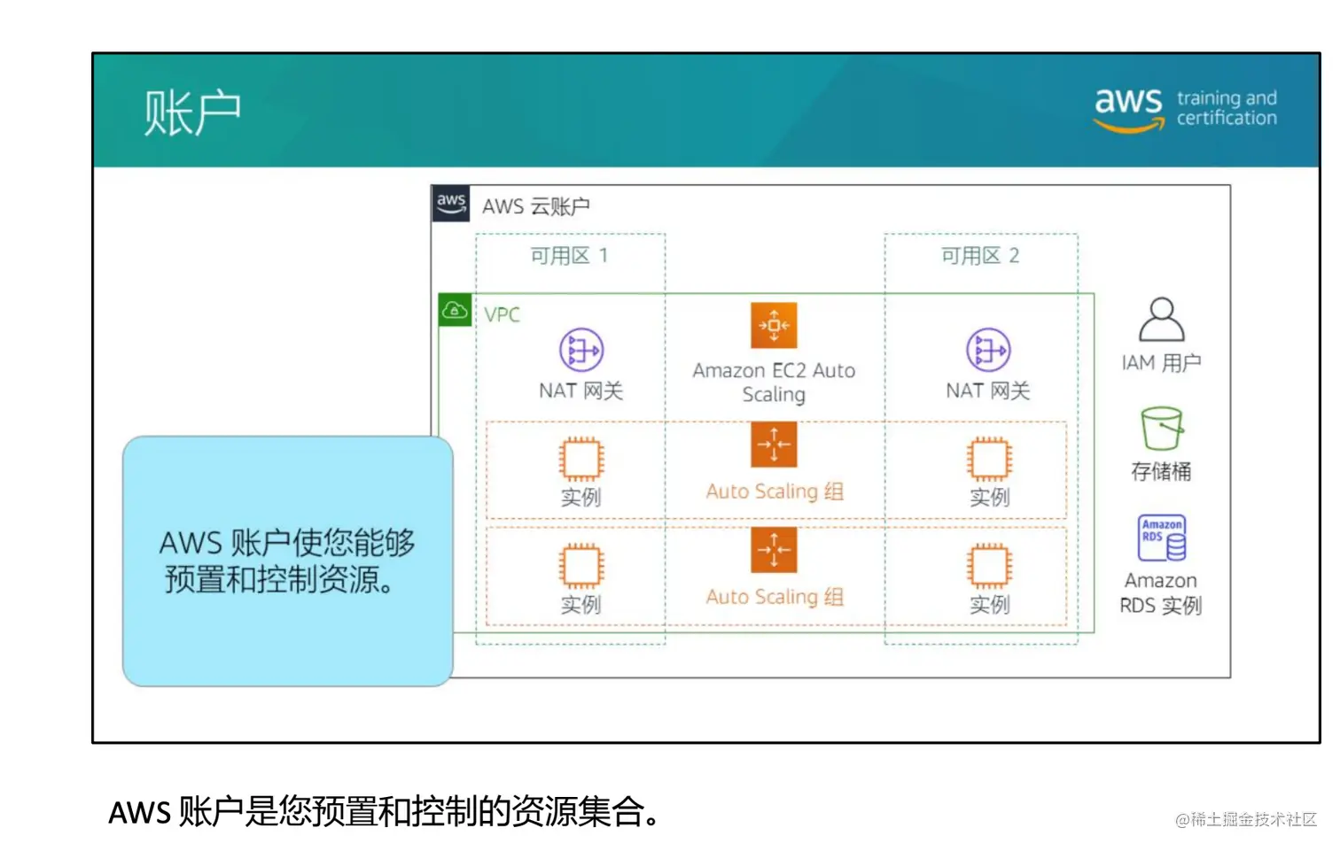Screen dimensions: 1340x851
Task: Click the lower Auto Scaling 组 icon
Action: coord(774,550)
